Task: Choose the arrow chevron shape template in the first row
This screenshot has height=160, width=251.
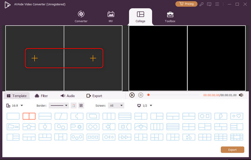Action: [x=221, y=116]
